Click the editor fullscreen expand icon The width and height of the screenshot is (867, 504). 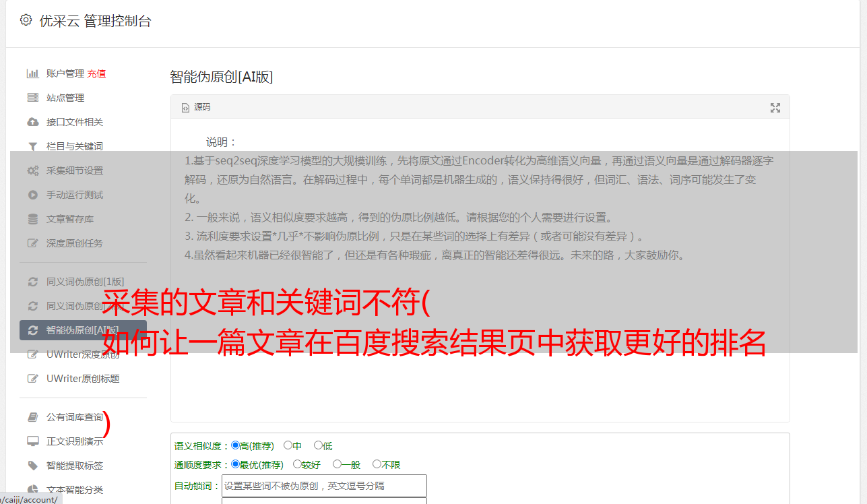pyautogui.click(x=775, y=108)
